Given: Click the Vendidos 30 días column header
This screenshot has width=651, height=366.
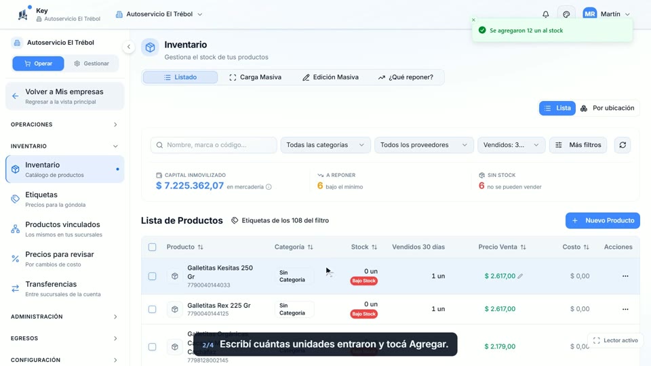Looking at the screenshot, I should point(418,247).
